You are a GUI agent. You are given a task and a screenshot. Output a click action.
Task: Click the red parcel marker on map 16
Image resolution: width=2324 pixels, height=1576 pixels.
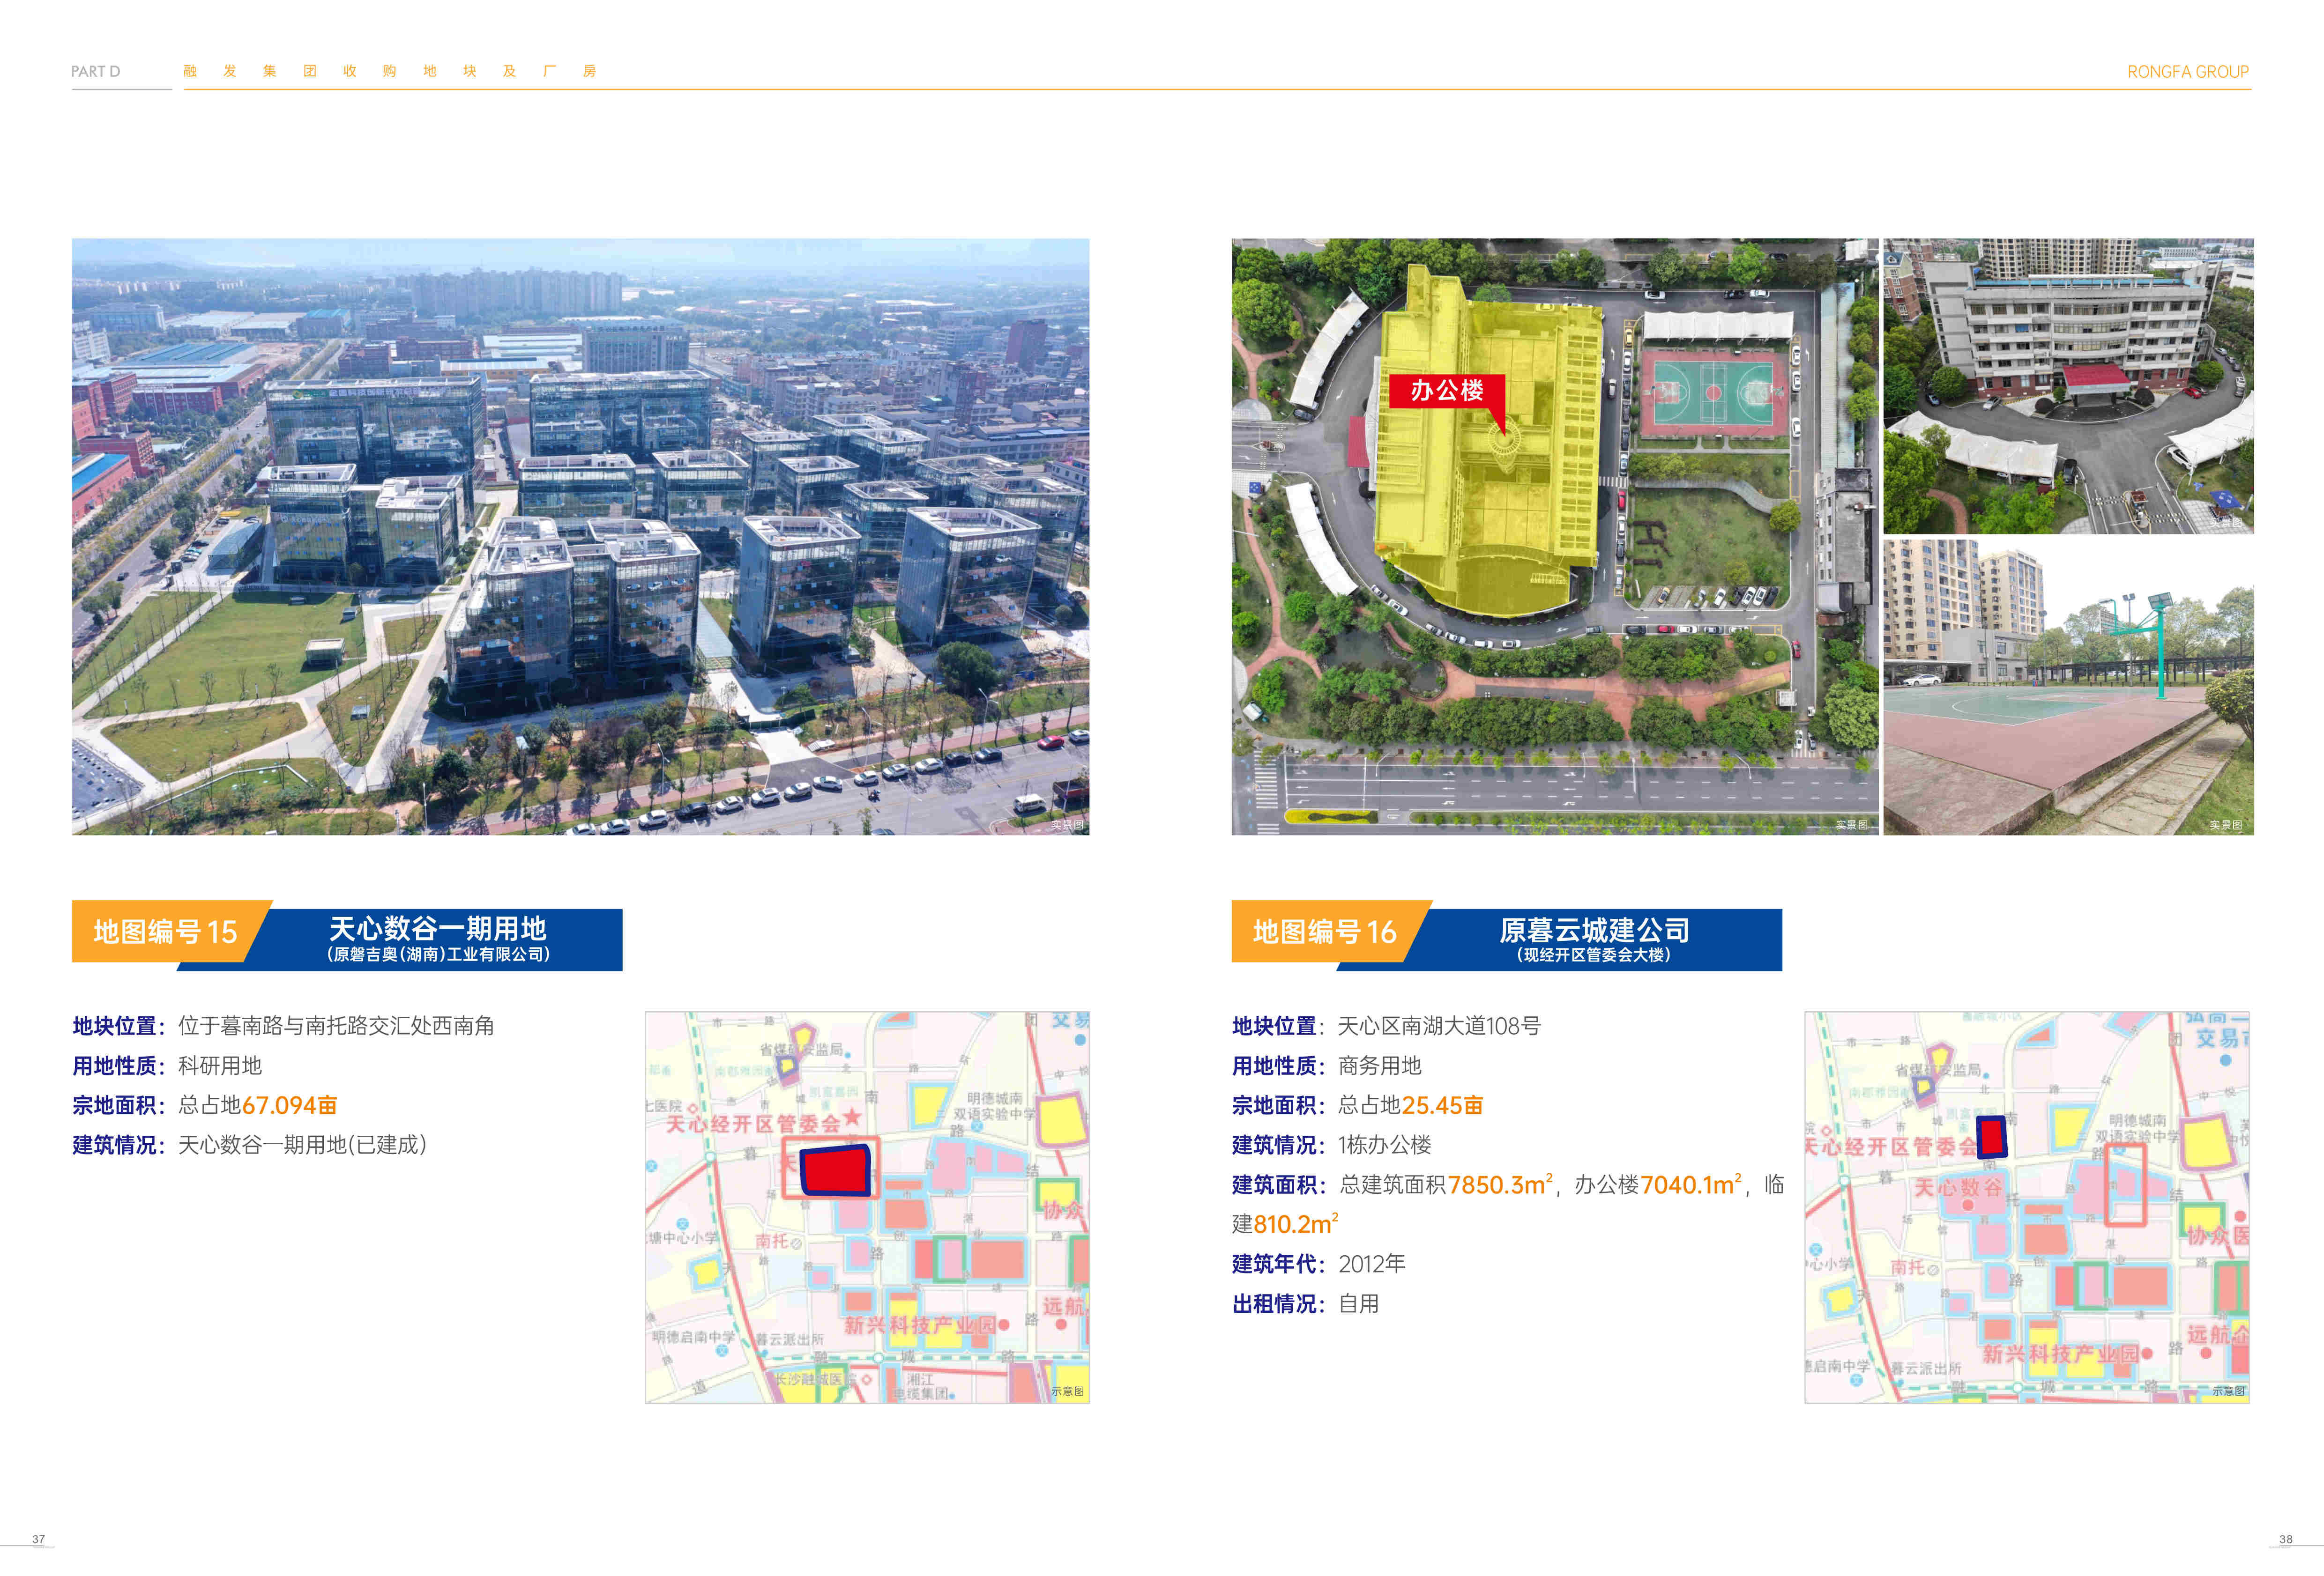click(1991, 1137)
